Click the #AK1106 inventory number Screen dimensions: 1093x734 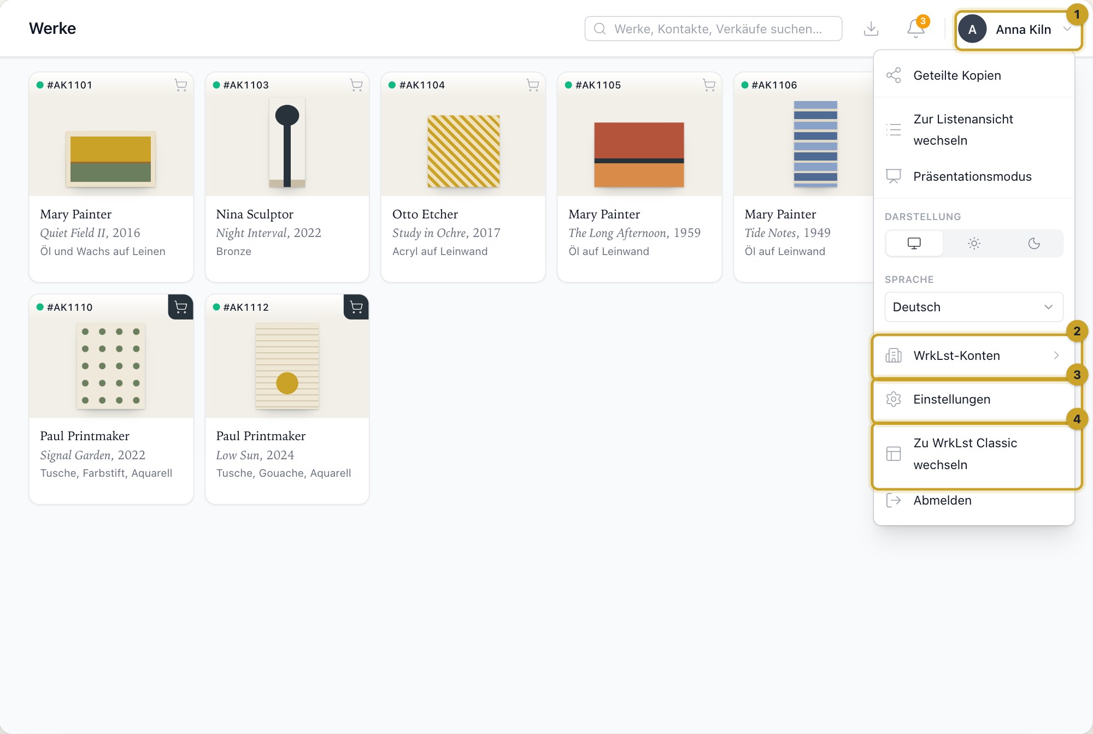774,85
